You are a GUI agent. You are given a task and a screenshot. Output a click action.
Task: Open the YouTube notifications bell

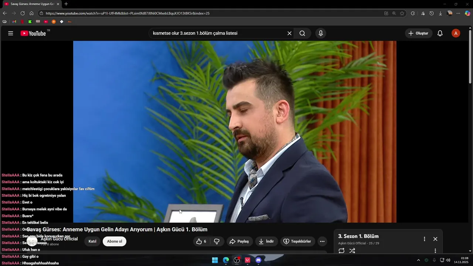pos(440,33)
